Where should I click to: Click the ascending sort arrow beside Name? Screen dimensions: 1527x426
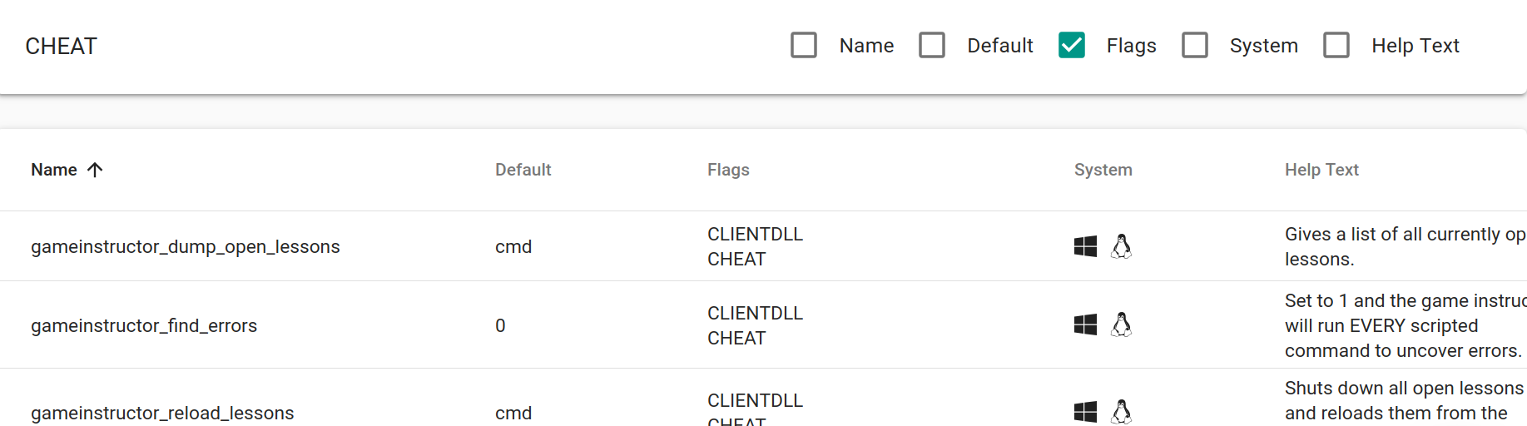point(95,170)
